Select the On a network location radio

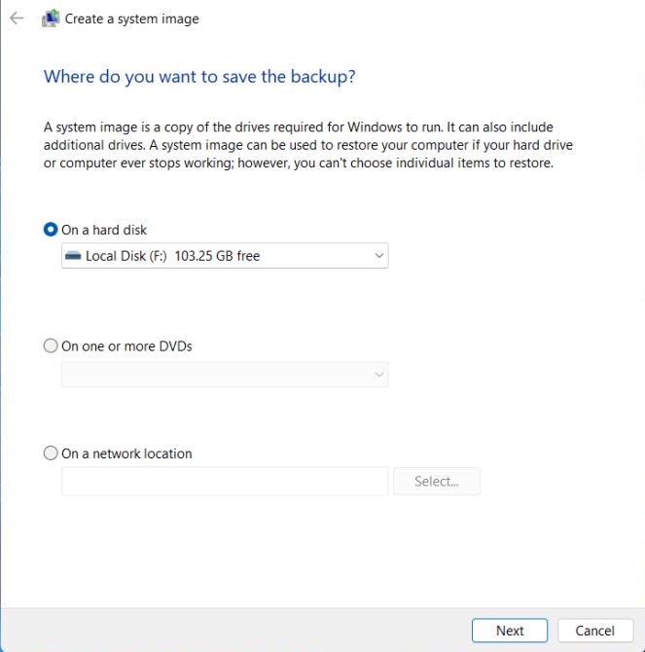51,453
